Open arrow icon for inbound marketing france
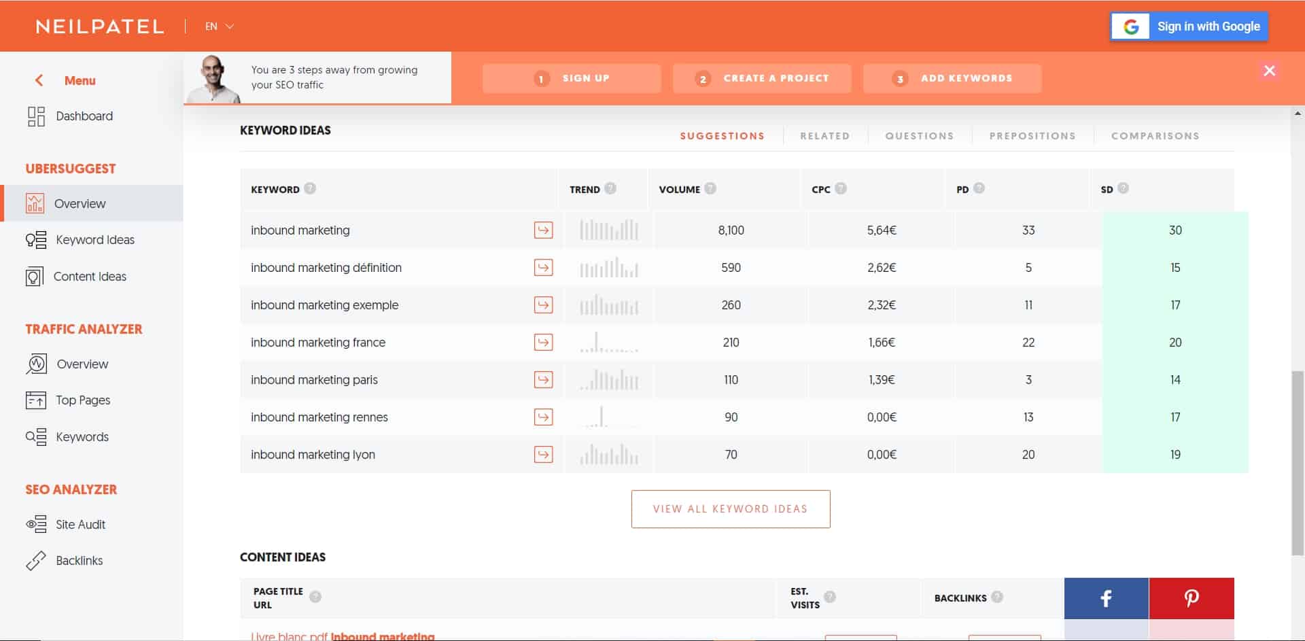1305x641 pixels. pyautogui.click(x=543, y=343)
